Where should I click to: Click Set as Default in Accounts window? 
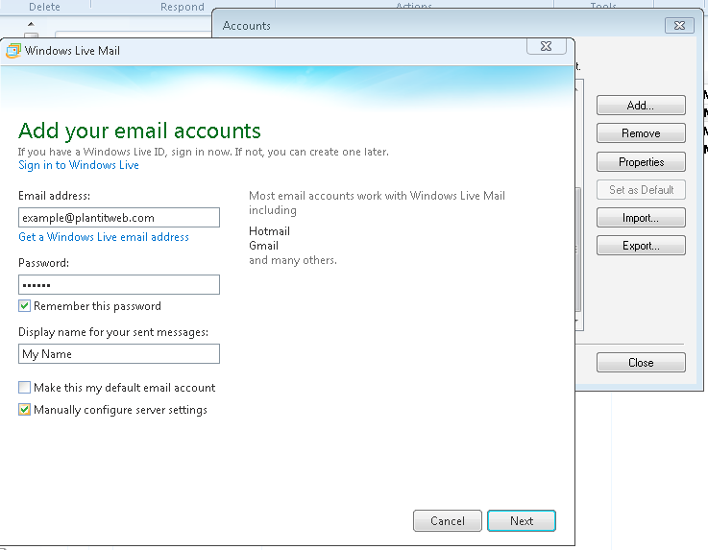(x=641, y=189)
